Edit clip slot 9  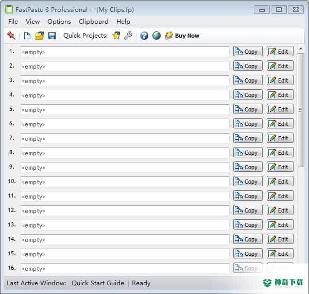(280, 167)
